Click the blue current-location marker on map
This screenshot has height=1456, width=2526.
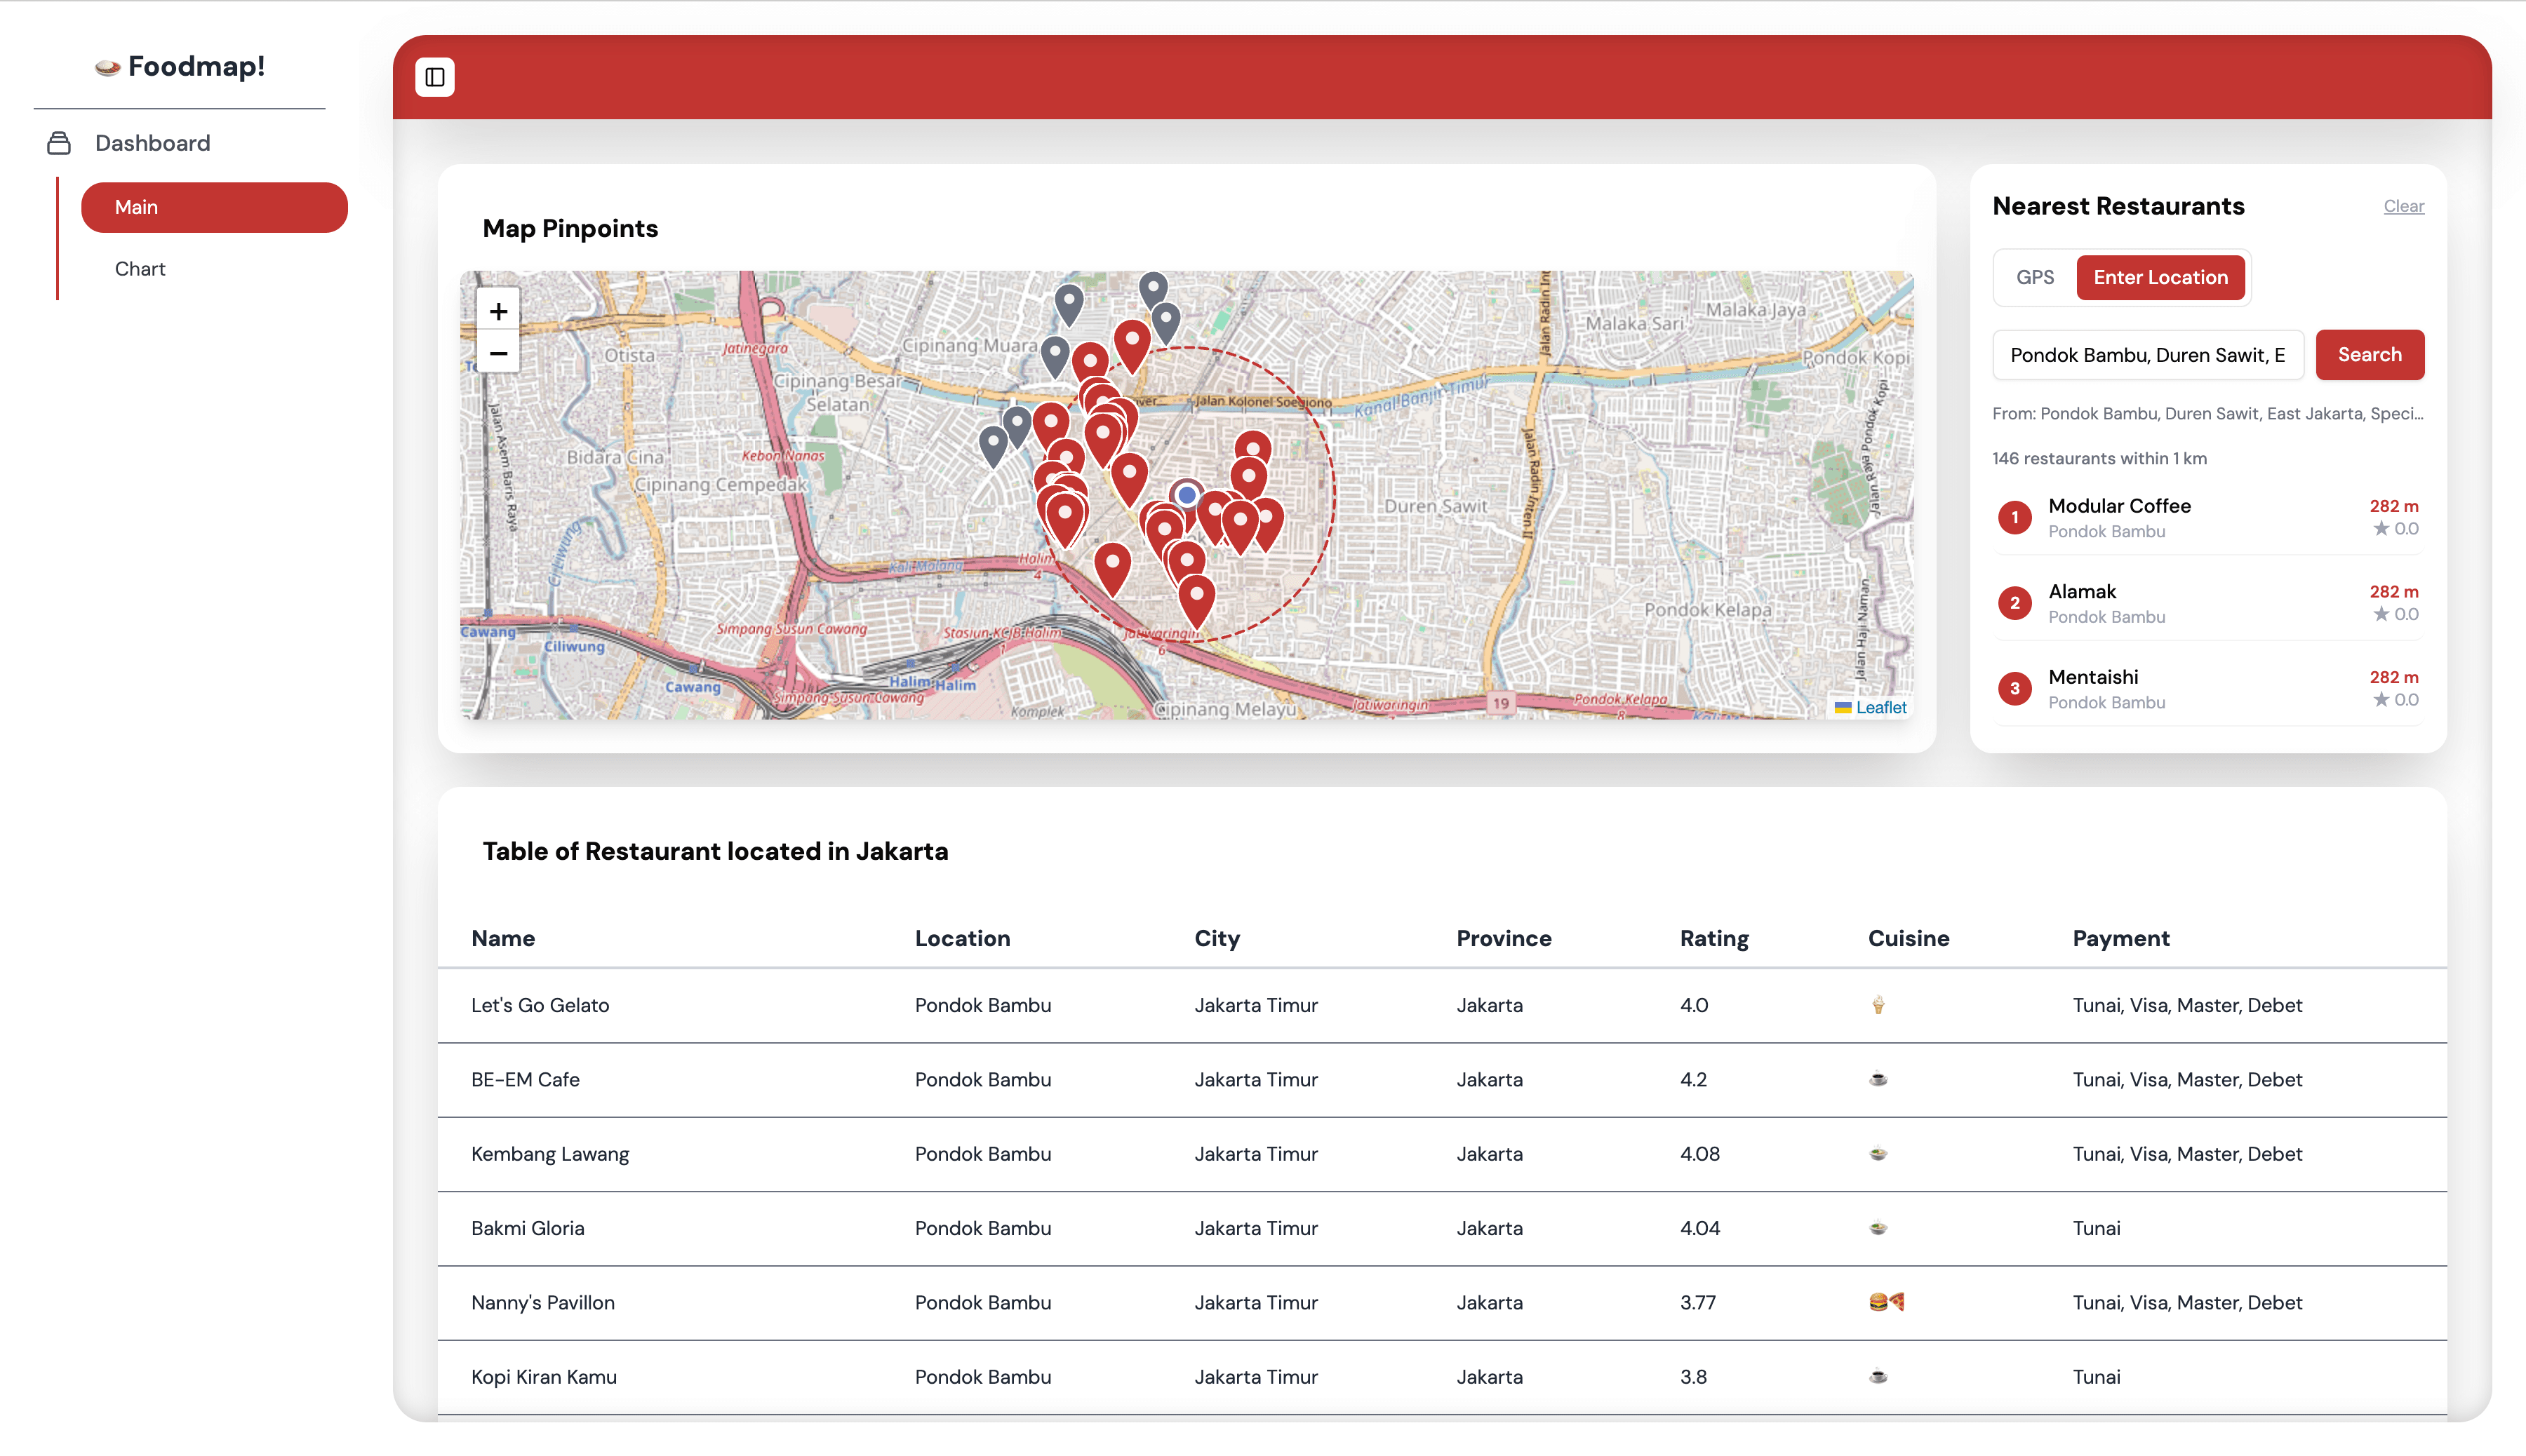[x=1187, y=494]
